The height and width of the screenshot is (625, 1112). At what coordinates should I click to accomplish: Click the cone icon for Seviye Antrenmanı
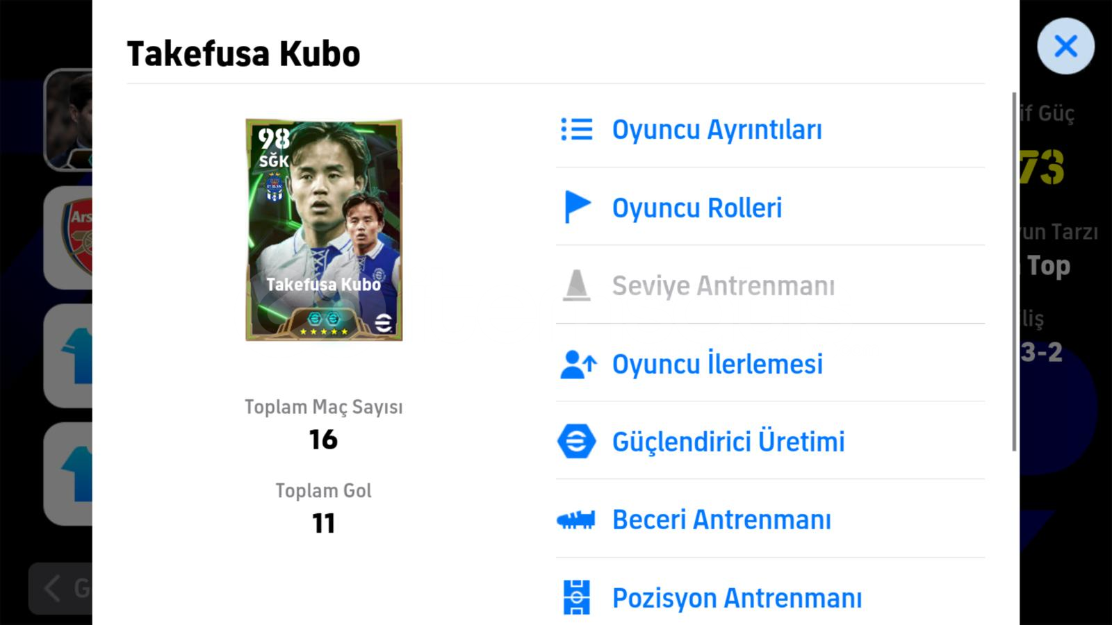click(x=576, y=285)
